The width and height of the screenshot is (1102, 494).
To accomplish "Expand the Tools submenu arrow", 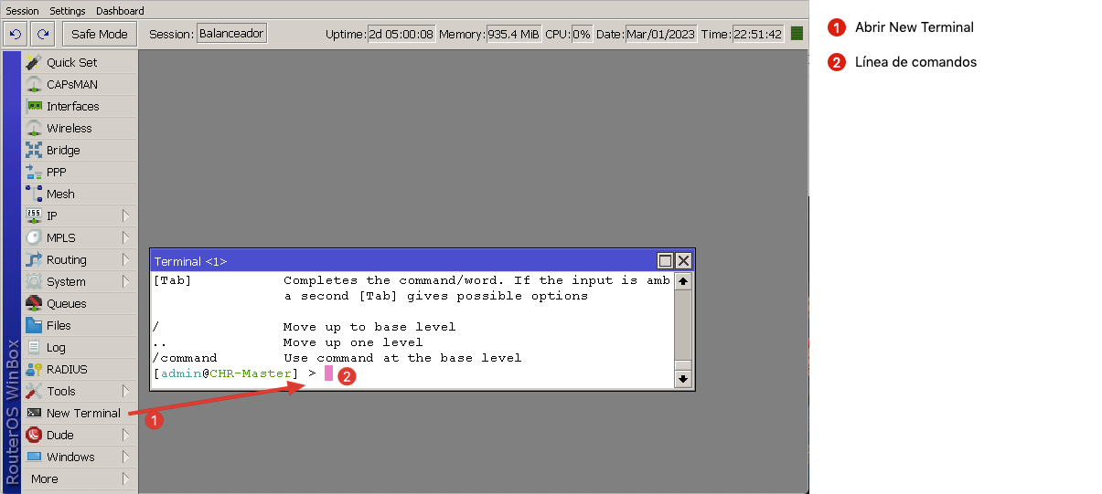I will [x=126, y=391].
